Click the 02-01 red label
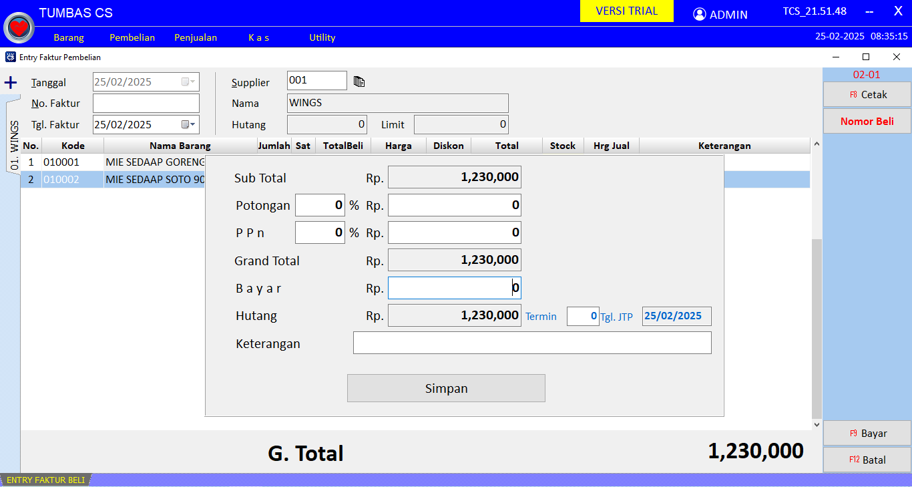 867,75
